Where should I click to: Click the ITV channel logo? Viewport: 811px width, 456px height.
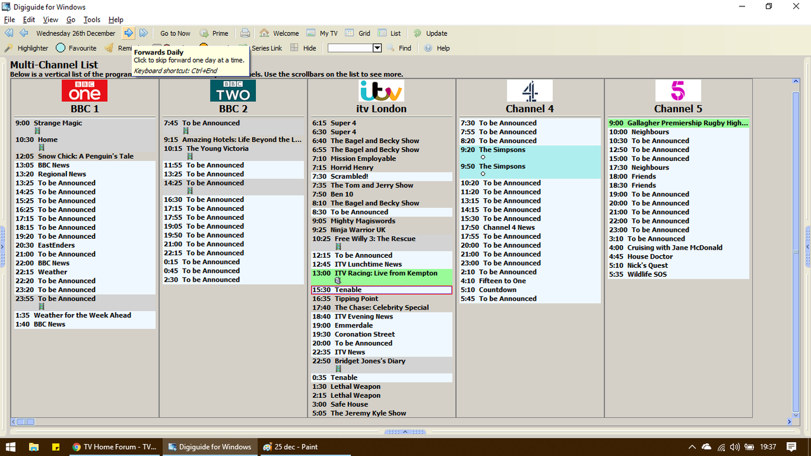pyautogui.click(x=381, y=91)
